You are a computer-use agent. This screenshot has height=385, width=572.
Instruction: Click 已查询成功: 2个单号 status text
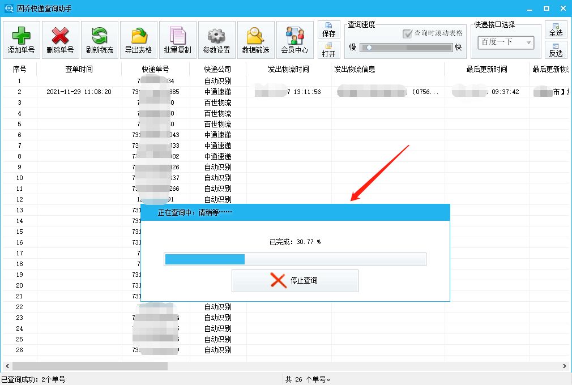coord(33,379)
